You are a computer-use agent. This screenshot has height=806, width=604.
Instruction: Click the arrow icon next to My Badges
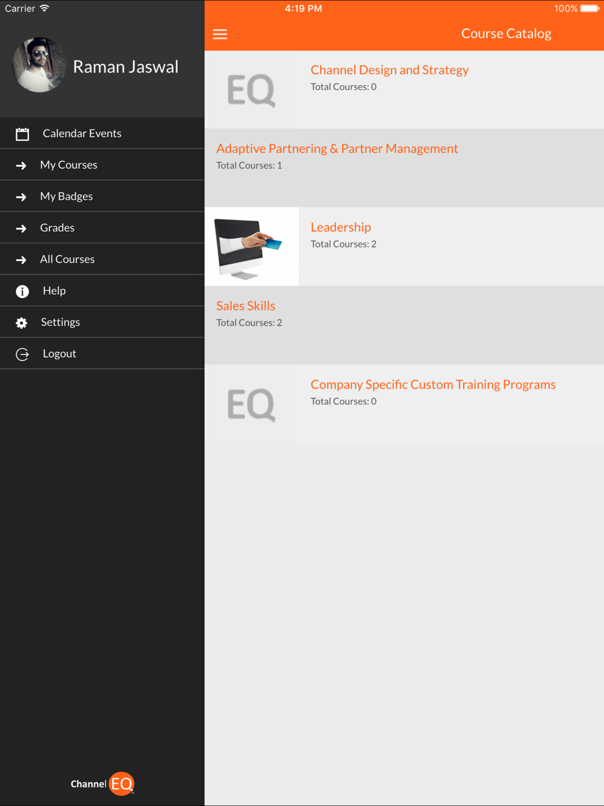tap(21, 197)
